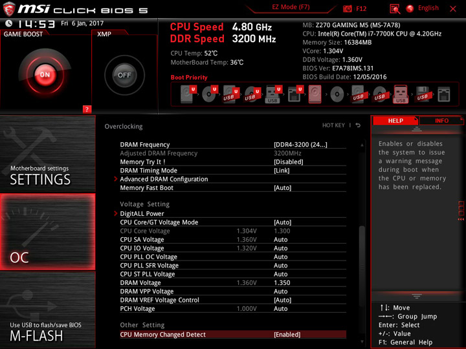Turn off the Game Boost ON knob
The height and width of the screenshot is (349, 466).
45,74
